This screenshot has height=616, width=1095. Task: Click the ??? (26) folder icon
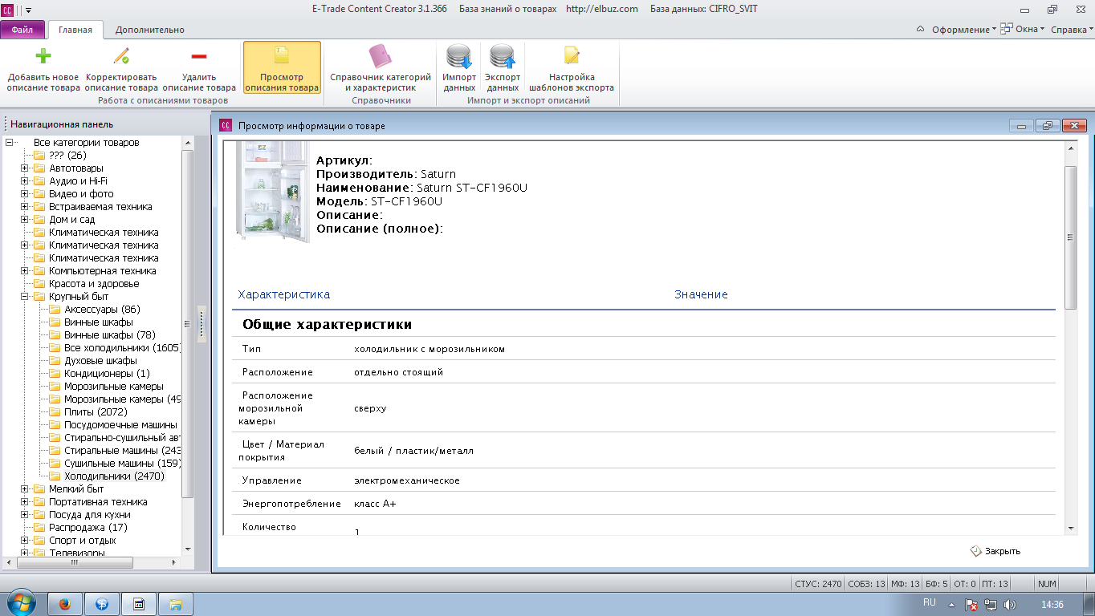pyautogui.click(x=39, y=156)
